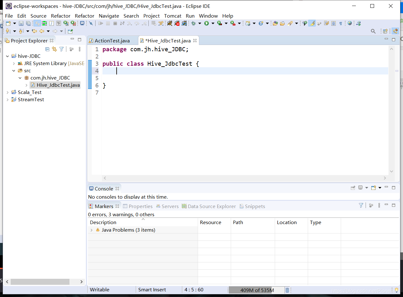Switch to the ActionTest.java editor tab

pos(113,41)
